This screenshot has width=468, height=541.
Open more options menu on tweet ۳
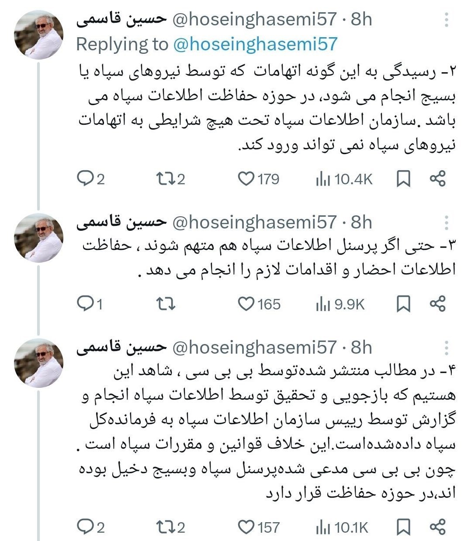point(446,223)
